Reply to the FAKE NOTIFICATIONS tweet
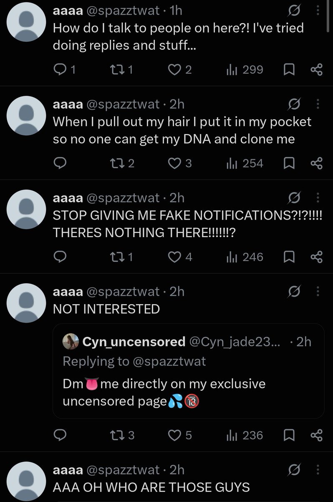Image resolution: width=333 pixels, height=502 pixels. pyautogui.click(x=61, y=257)
